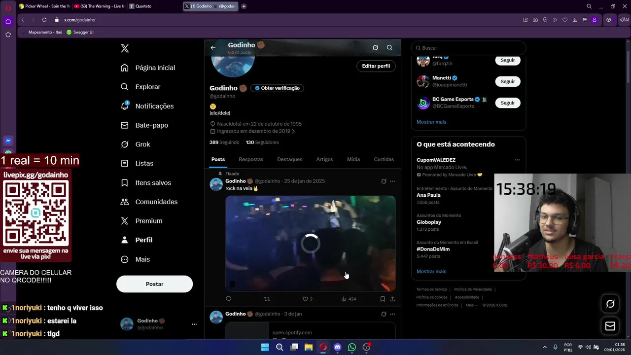Open Listas from the sidebar
The height and width of the screenshot is (355, 631).
tap(137, 163)
